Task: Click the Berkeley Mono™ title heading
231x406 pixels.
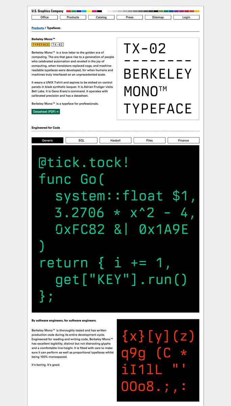Action: (43, 39)
